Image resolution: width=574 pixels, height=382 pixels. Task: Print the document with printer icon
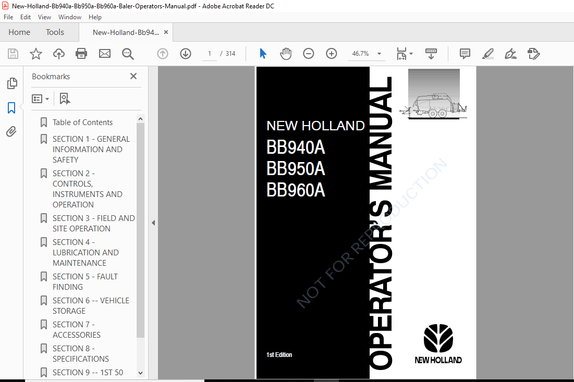point(81,54)
